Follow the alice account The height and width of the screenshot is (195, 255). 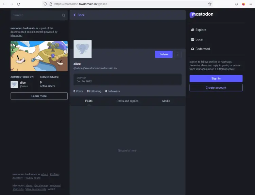tap(164, 54)
